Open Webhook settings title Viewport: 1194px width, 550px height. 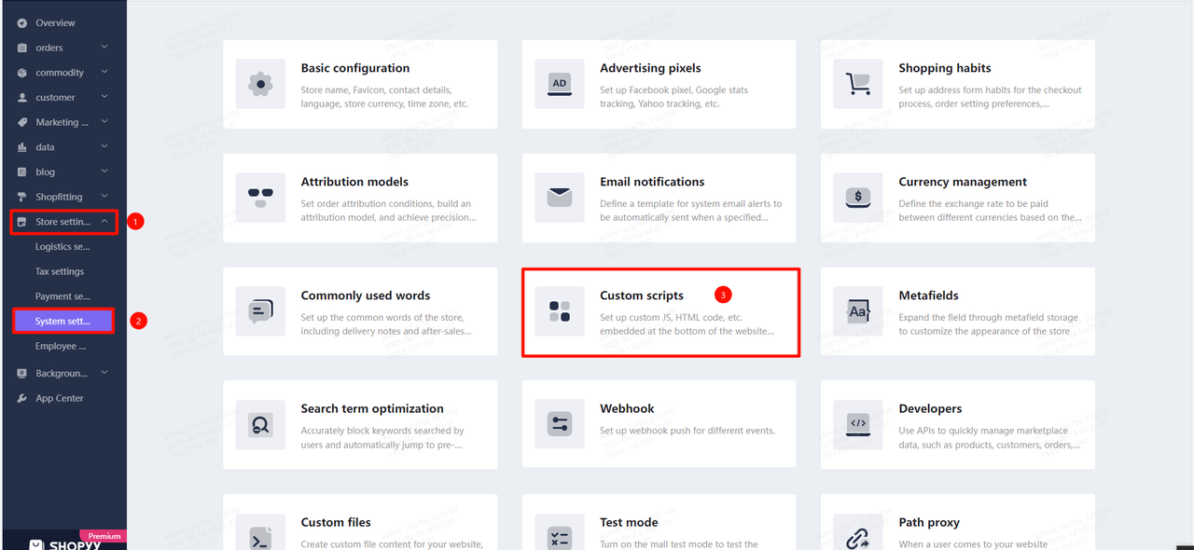tap(627, 408)
